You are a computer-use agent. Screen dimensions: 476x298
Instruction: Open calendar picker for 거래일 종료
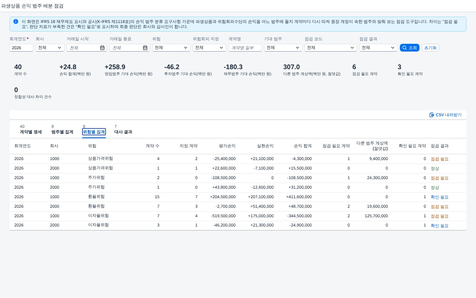[145, 48]
